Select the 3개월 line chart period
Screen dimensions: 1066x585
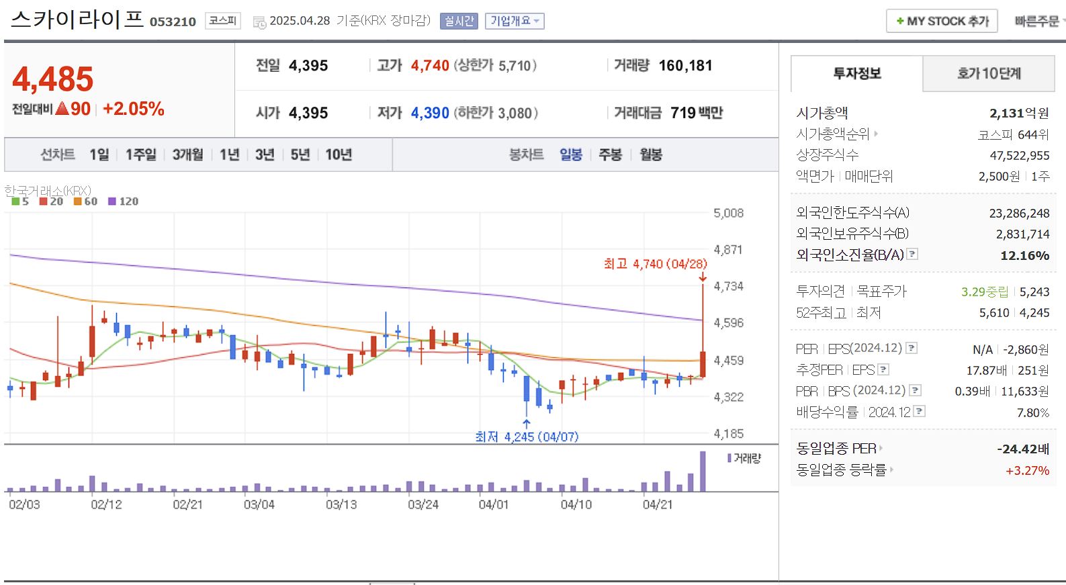pos(188,155)
